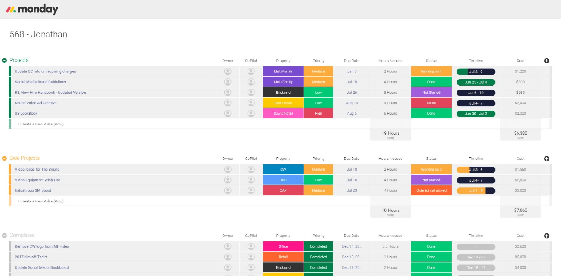561x276 pixels.
Task: Click Jul 2 - 9 timeline bar
Action: (x=476, y=72)
